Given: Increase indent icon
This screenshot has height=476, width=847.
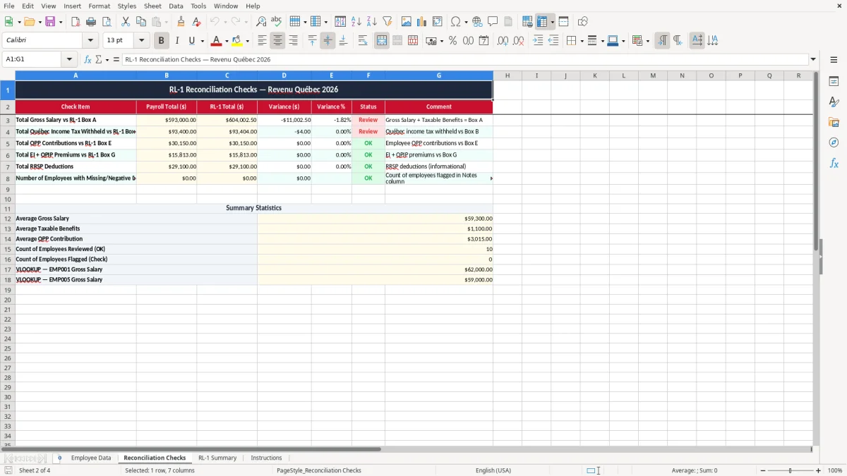Looking at the screenshot, I should (x=538, y=41).
